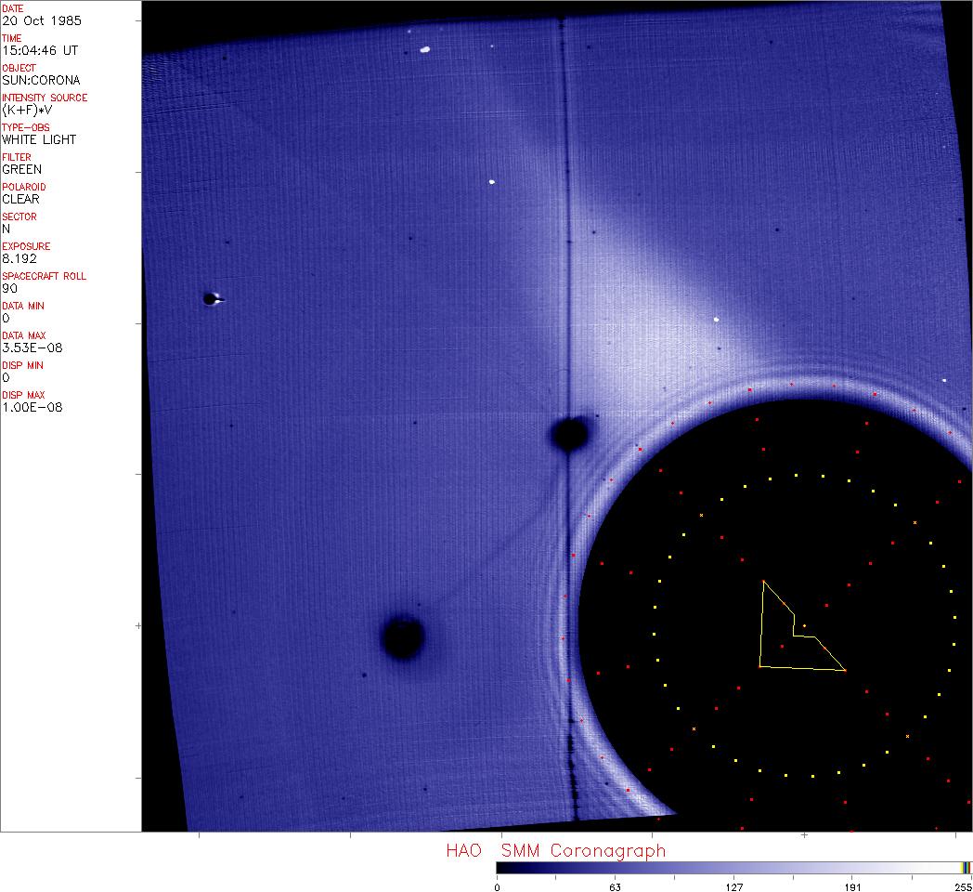
Task: Select the "1.00E-08" display max value
Action: pos(32,407)
